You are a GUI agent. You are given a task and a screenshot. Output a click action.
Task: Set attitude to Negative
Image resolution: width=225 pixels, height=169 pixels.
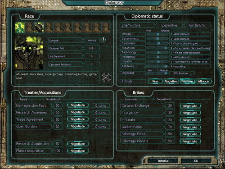171,81
